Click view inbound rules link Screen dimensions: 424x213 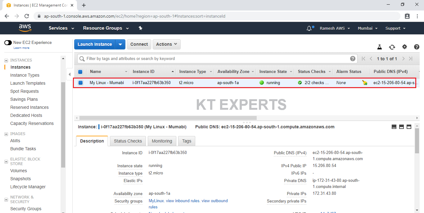[183, 201]
